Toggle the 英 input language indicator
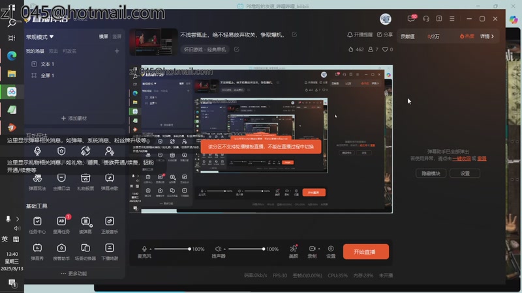 (x=5, y=239)
